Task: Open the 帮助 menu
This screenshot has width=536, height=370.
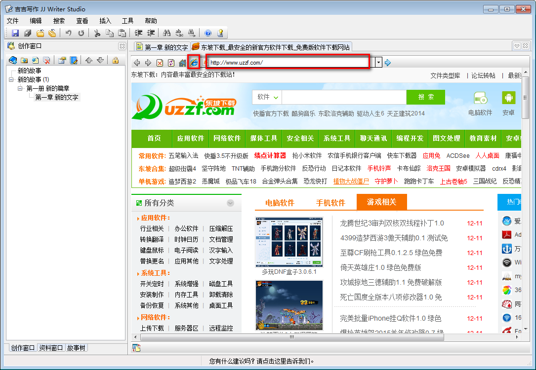Action: point(151,21)
